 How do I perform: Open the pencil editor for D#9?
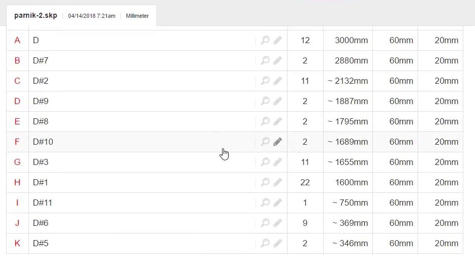pyautogui.click(x=277, y=101)
